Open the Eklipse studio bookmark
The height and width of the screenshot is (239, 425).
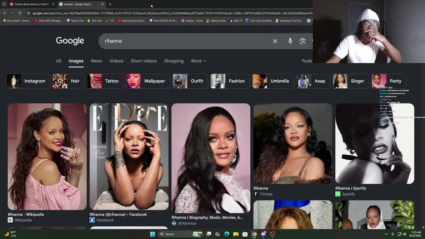coord(216,21)
